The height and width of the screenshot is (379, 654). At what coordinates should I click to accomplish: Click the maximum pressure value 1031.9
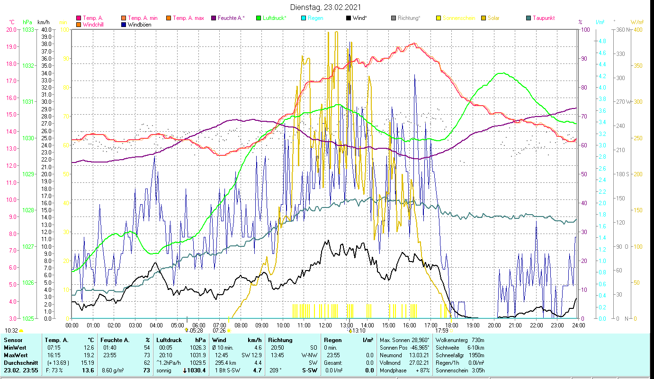197,355
